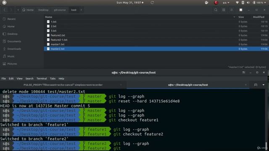Image resolution: width=269 pixels, height=151 pixels.
Task: Add a new terminal tab
Action: [x=256, y=85]
